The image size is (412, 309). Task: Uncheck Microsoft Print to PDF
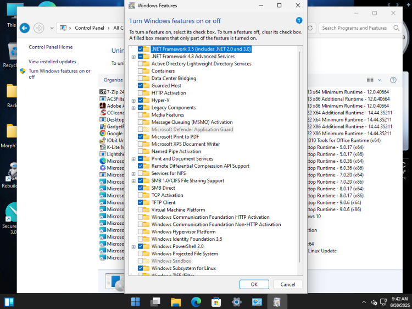click(x=140, y=137)
